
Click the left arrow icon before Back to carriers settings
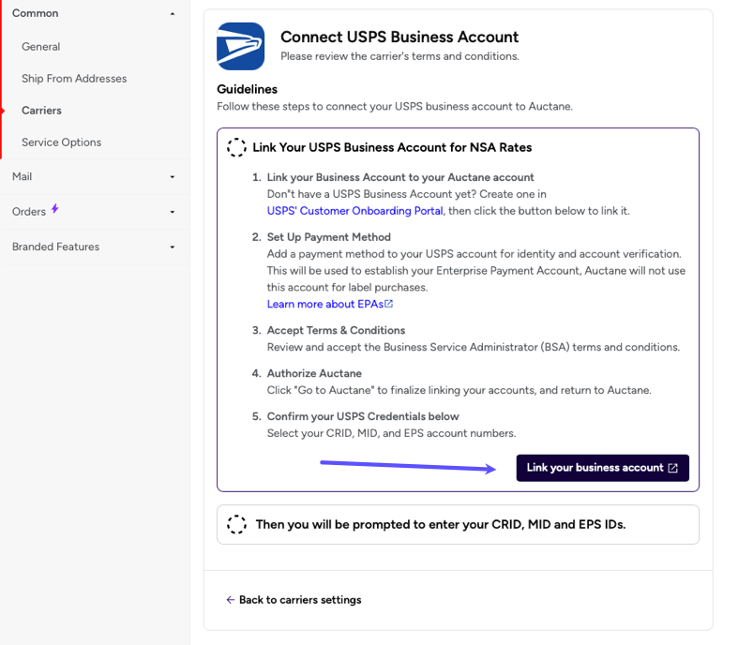230,599
